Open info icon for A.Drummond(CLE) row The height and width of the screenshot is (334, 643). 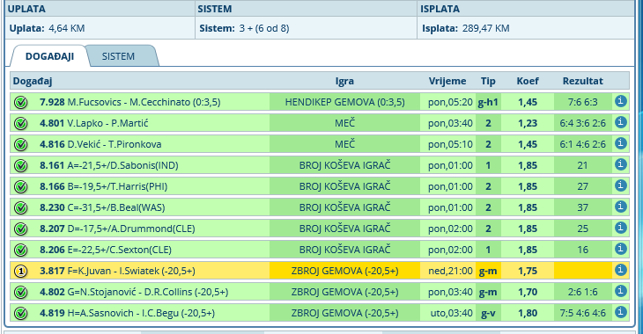point(620,228)
